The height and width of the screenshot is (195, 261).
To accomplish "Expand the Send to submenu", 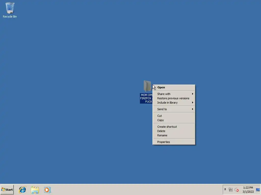I will point(174,109).
